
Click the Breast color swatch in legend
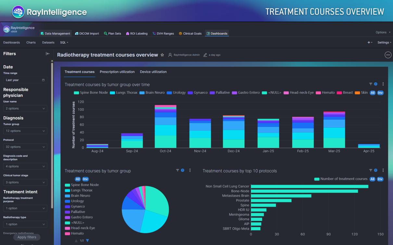coord(339,93)
